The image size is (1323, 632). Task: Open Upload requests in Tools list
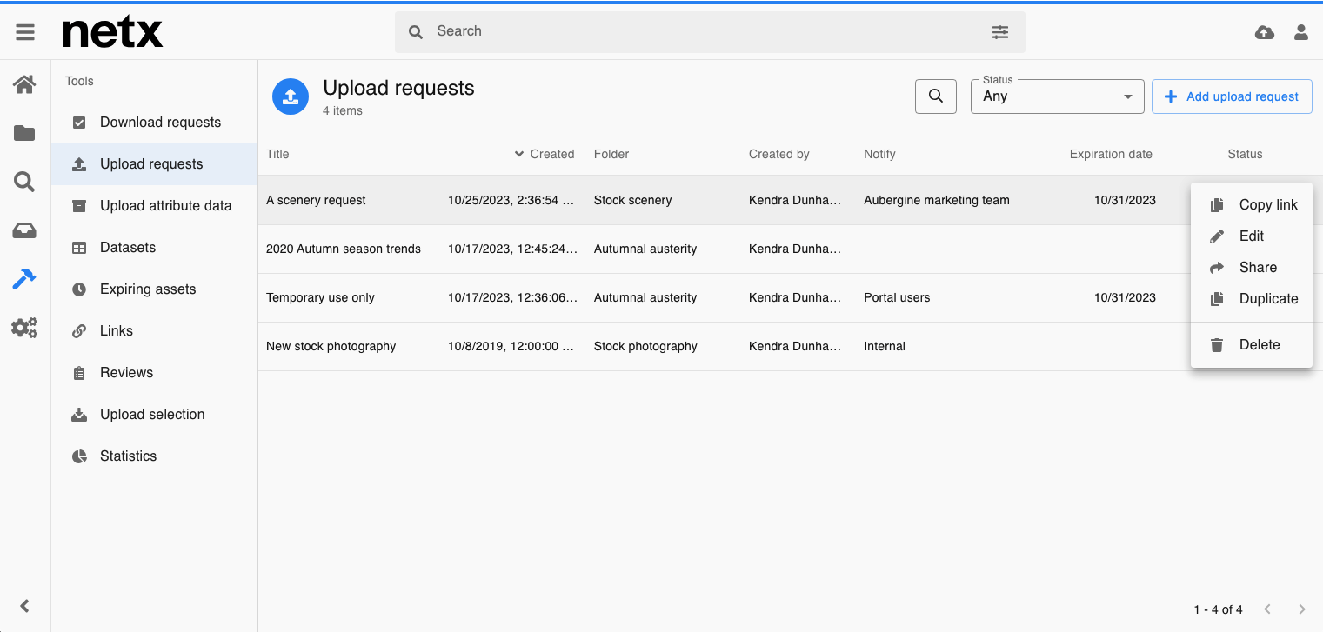154,164
